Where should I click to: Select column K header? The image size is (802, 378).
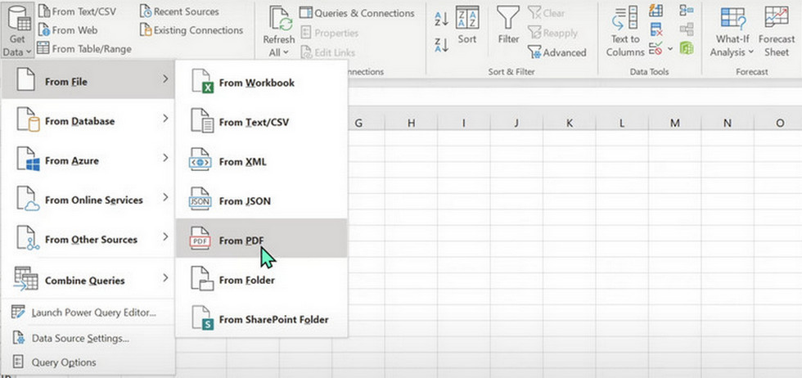tap(570, 123)
